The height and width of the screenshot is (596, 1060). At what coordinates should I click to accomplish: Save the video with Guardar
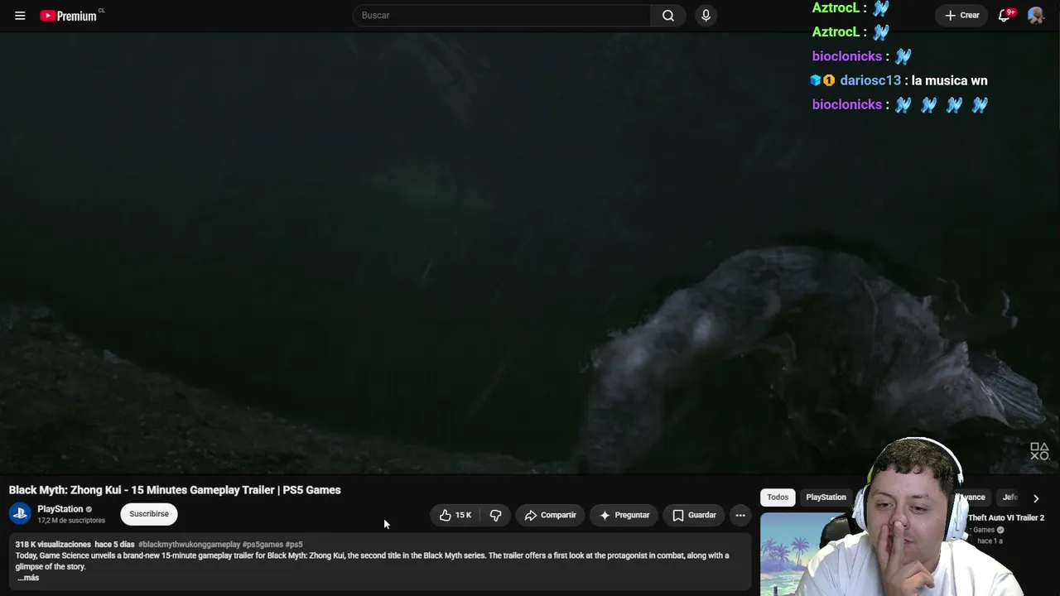coord(694,515)
